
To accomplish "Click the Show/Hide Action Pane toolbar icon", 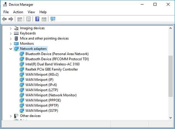I will (44, 19).
